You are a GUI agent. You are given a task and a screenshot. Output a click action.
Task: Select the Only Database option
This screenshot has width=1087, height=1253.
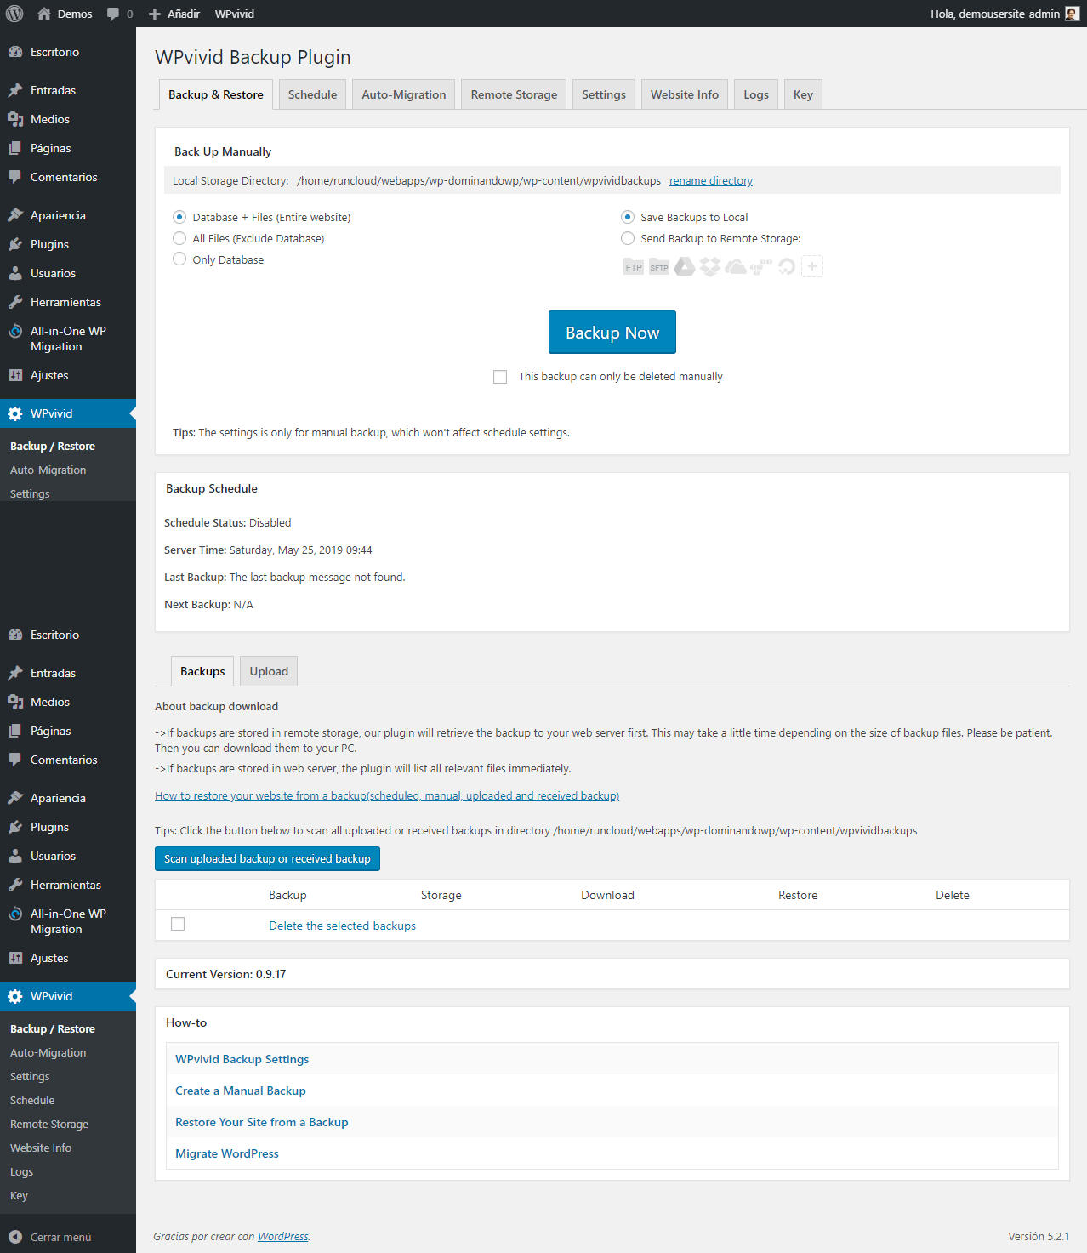click(179, 259)
